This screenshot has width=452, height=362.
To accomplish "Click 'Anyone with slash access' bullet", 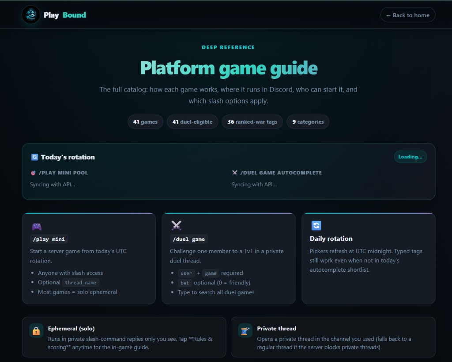I will pos(70,273).
